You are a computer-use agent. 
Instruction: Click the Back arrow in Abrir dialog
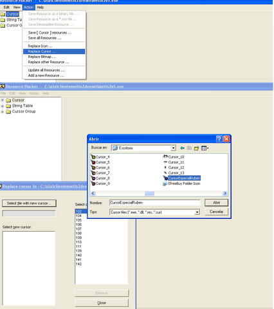tap(182, 148)
